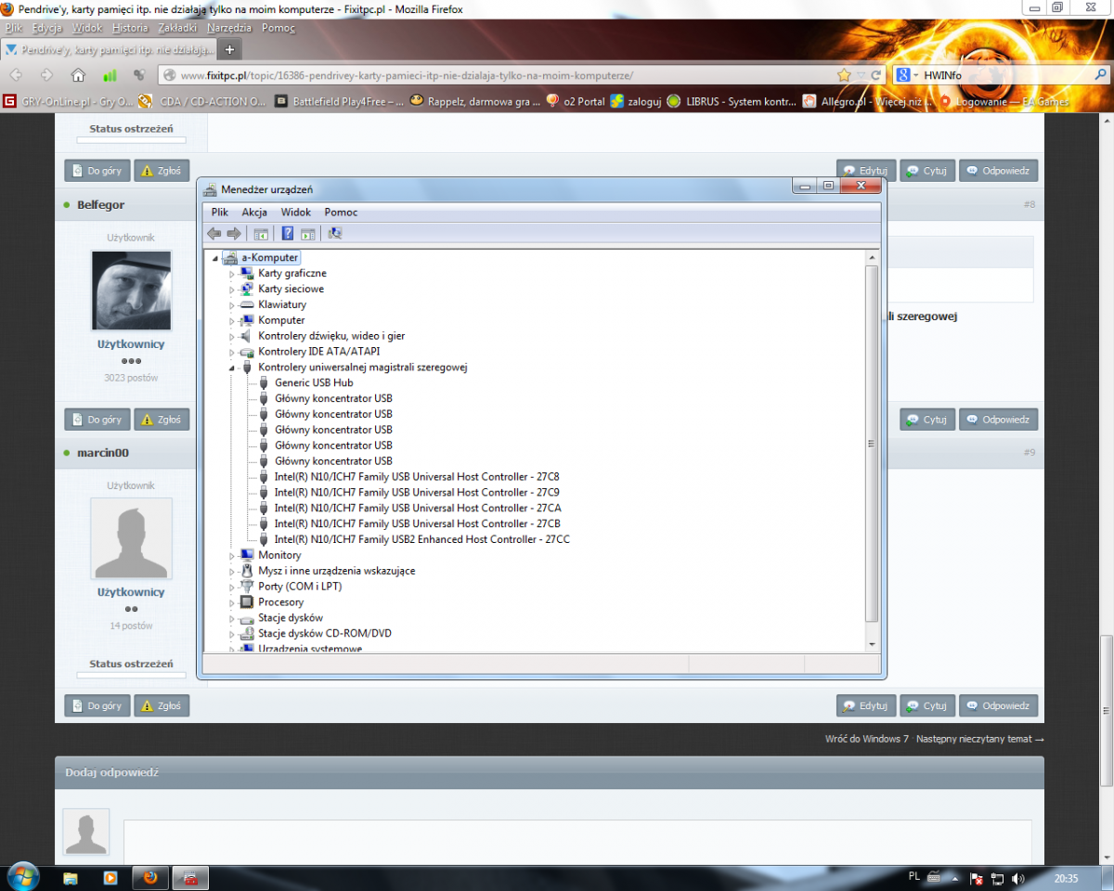Viewport: 1114px width, 891px height.
Task: Select USB2 Enhanced Host Controller - 27CC
Action: (x=422, y=540)
